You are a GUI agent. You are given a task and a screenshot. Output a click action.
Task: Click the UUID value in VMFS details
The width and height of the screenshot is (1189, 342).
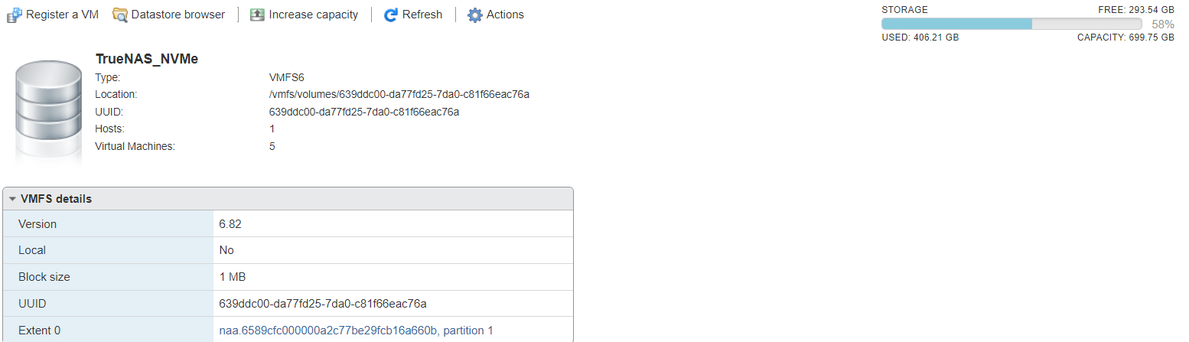click(x=322, y=304)
